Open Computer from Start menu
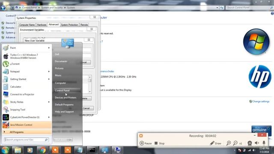The width and height of the screenshot is (274, 154). 60,83
